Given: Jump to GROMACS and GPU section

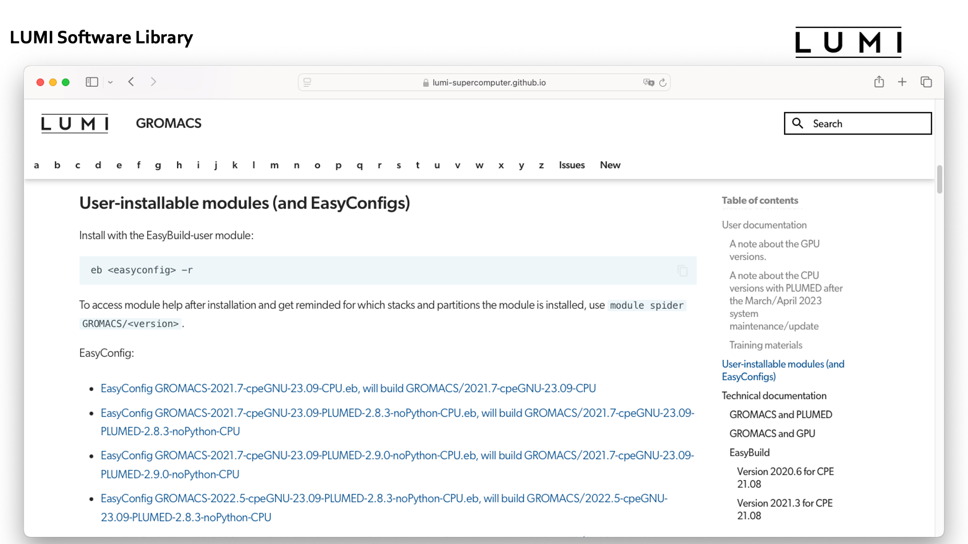Looking at the screenshot, I should coord(772,434).
